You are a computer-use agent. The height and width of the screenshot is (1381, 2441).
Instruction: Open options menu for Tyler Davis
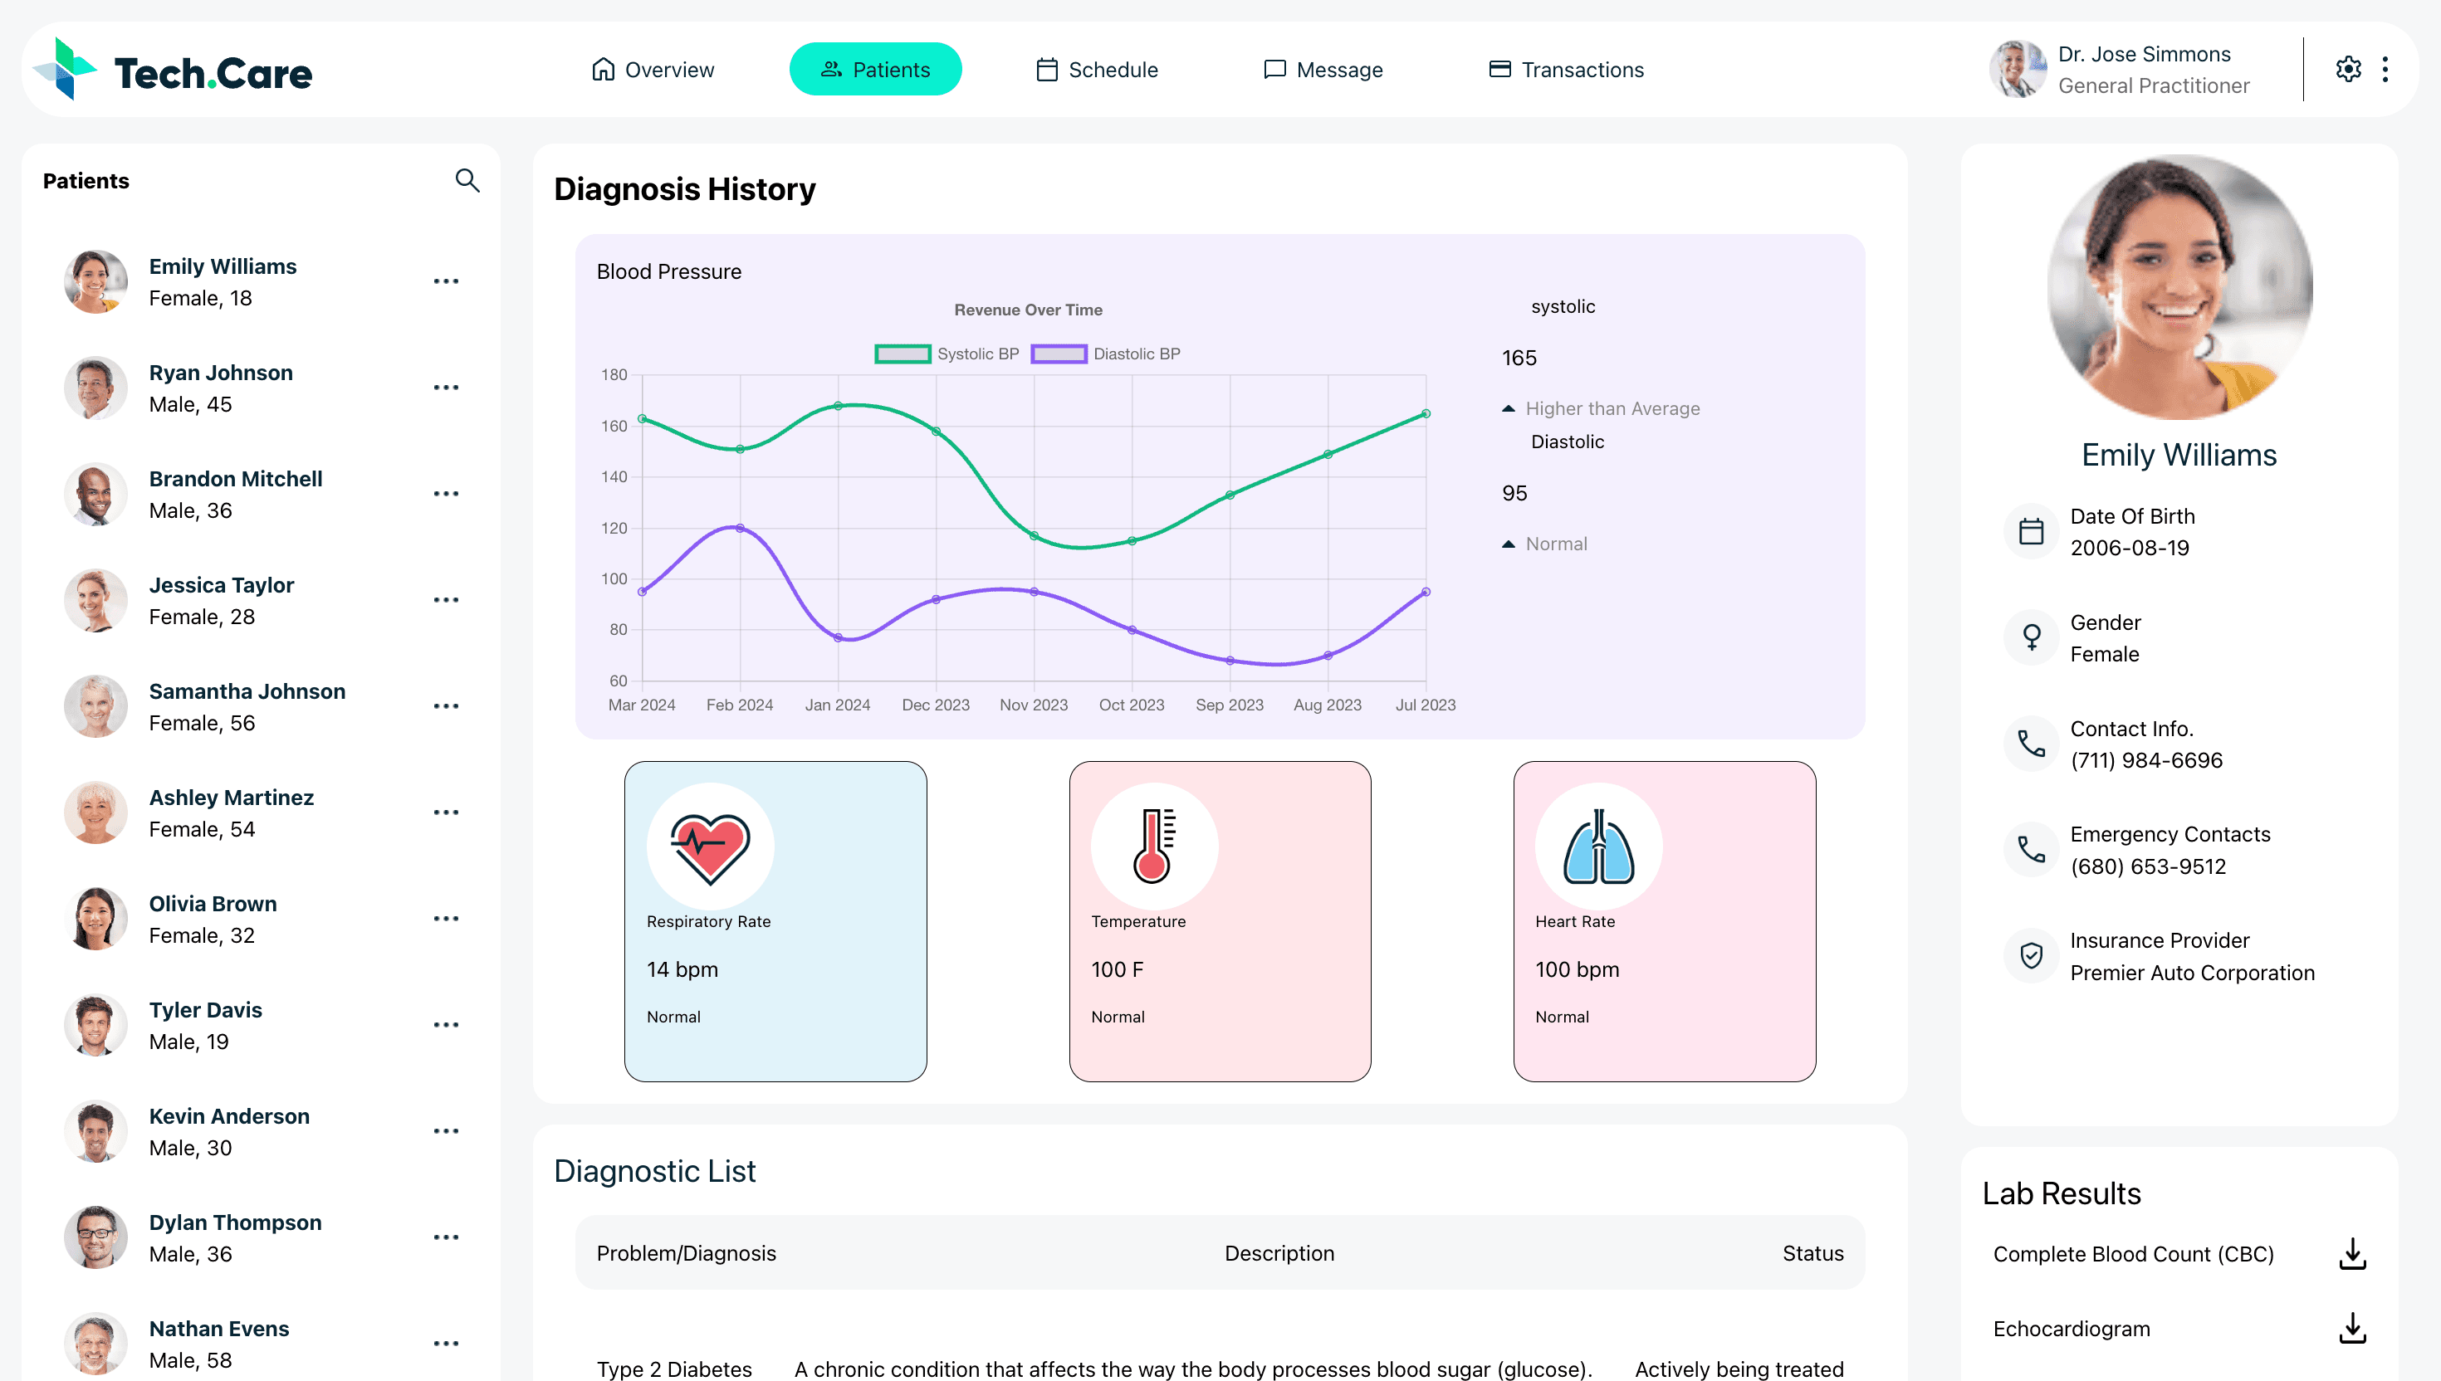[446, 1025]
